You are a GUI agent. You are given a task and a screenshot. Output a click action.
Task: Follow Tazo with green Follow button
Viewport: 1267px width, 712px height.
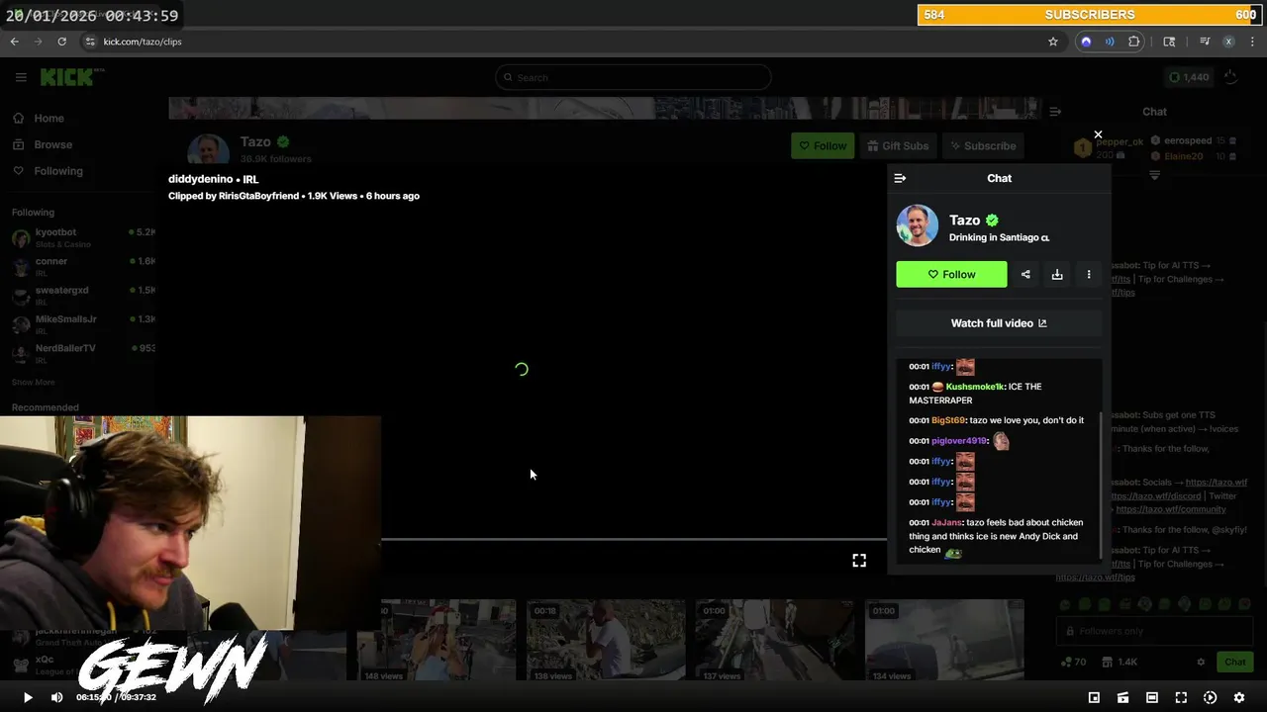pos(951,274)
